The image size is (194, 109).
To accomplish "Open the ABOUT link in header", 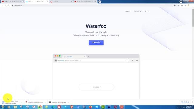I will tap(128, 11).
